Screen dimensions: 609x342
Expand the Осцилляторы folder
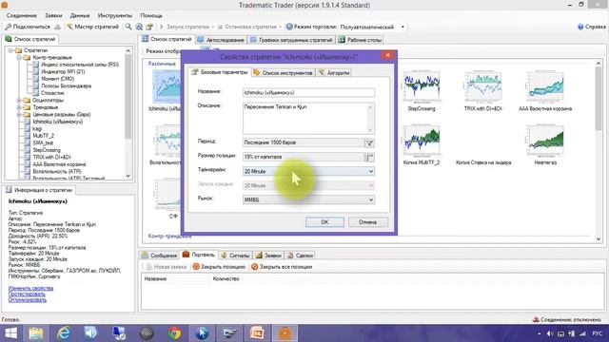click(19, 100)
